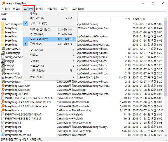Open the 검색(S) menu
168x142 pixels.
[x=40, y=9]
